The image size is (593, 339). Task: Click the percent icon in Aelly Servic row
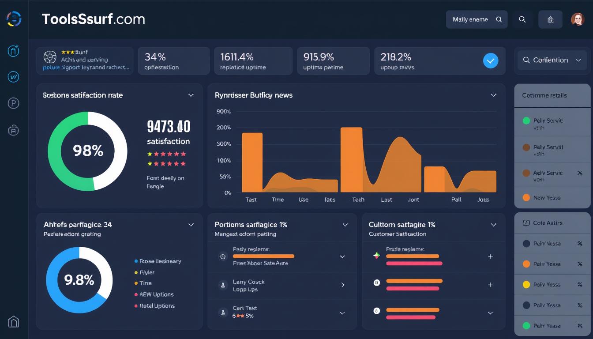pos(580,173)
